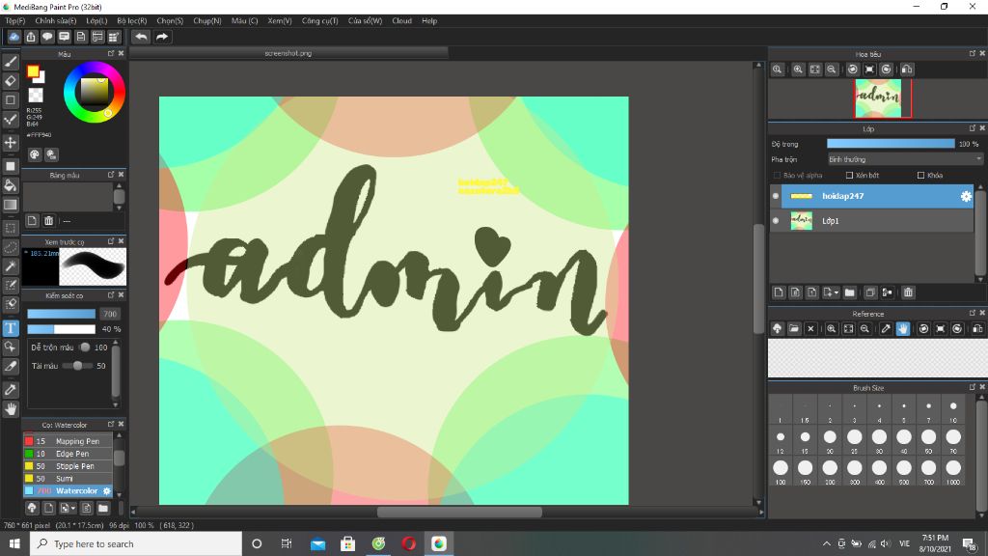This screenshot has height=556, width=988.
Task: Open Microsoft Store from taskbar
Action: [x=347, y=543]
